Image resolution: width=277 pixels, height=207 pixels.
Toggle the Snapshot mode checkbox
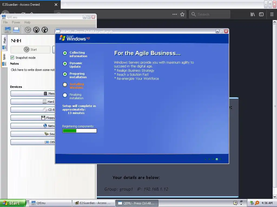(x=12, y=58)
